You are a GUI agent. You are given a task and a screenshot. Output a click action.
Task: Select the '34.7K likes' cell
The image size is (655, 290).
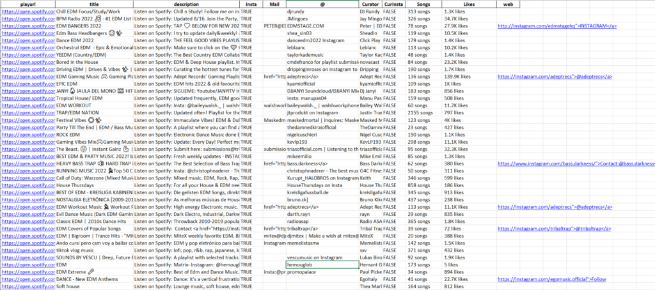[470, 19]
